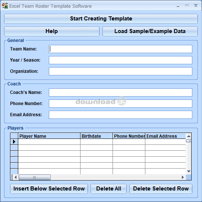Click the coach Email Address field

pyautogui.click(x=120, y=115)
